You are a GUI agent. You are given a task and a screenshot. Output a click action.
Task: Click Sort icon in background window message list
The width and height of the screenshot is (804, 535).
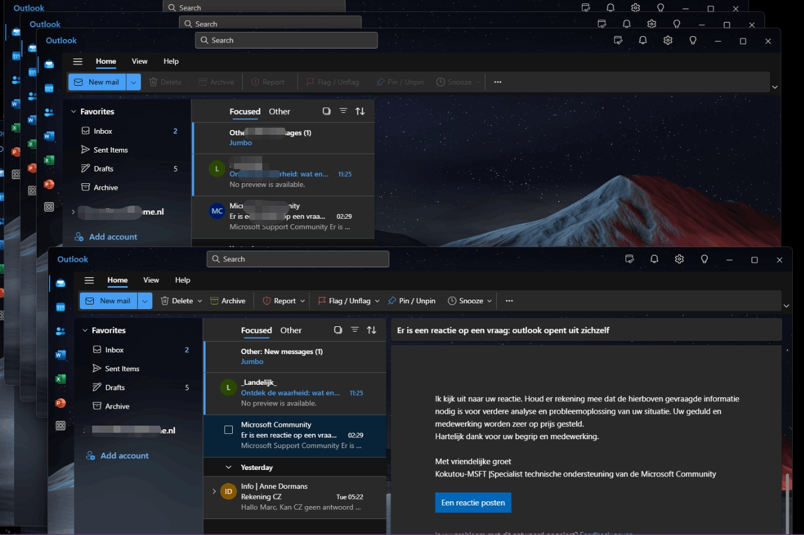coord(360,111)
